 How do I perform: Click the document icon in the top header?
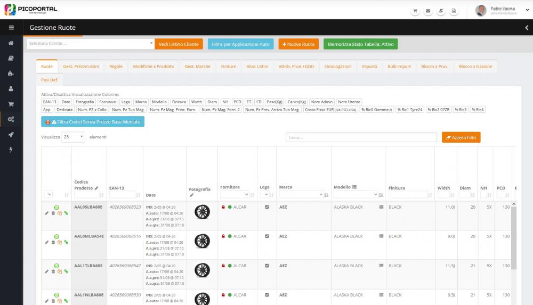454,11
